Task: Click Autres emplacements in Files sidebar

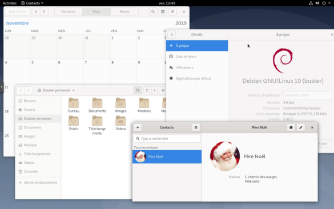Action: coord(38,183)
